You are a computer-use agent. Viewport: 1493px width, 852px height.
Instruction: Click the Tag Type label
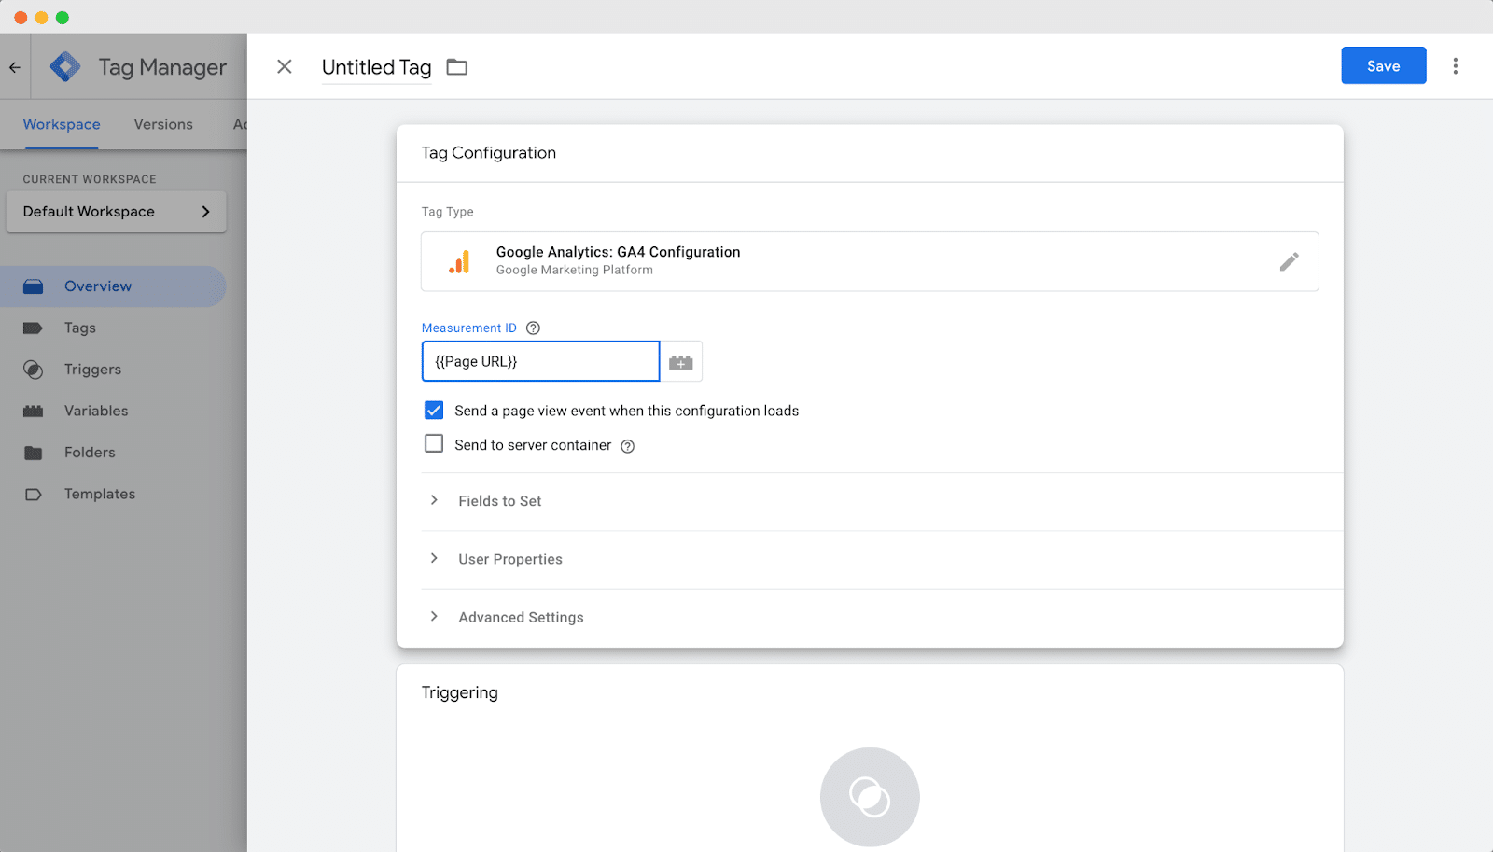pos(448,212)
